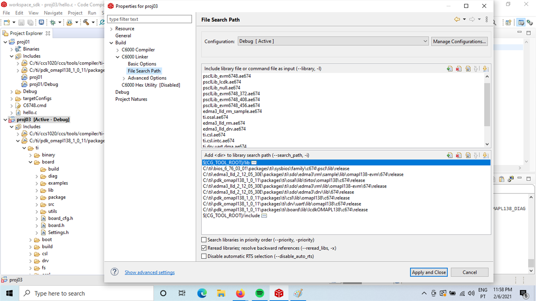
Task: Move library entry up in Include library list
Action: (476, 69)
